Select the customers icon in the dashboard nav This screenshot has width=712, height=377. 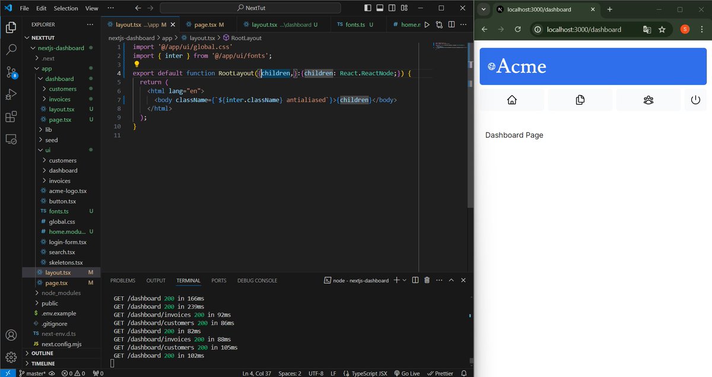click(x=648, y=100)
